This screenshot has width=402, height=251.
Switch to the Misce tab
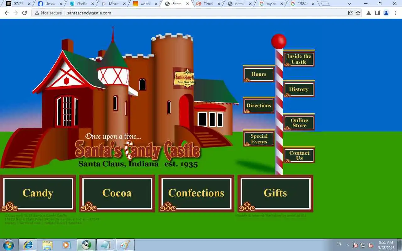tap(113, 4)
